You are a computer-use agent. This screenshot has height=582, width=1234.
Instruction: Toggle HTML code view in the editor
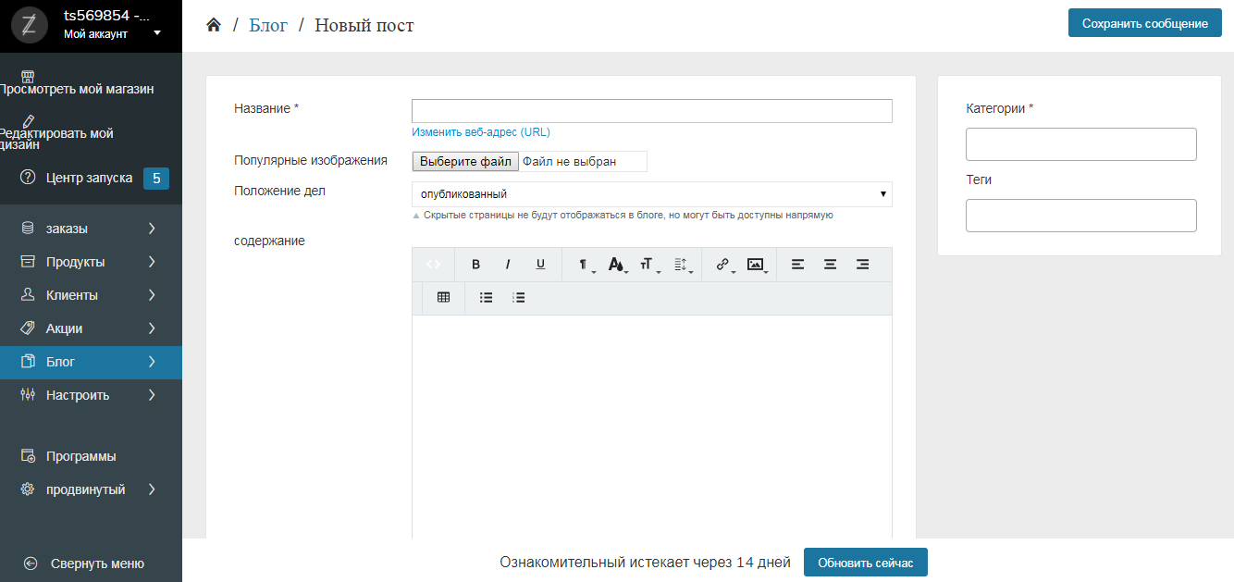point(433,265)
